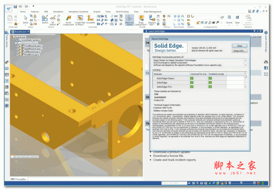The height and width of the screenshot is (190, 273).
Task: Click the Assemble tool
Action: click(x=91, y=19)
